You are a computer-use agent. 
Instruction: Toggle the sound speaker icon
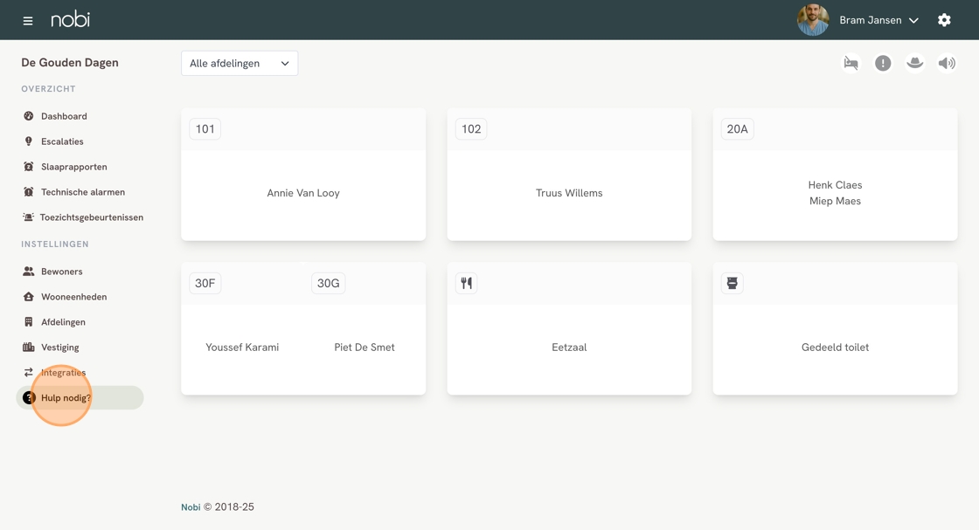tap(947, 63)
